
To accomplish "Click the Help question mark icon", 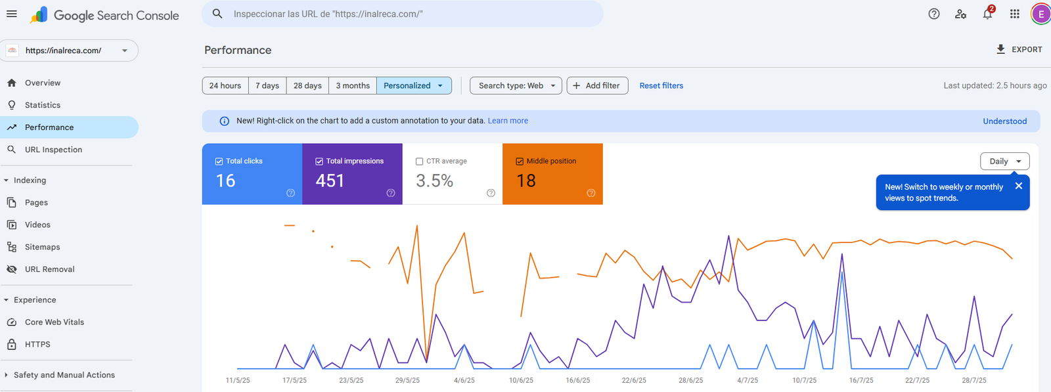I will coord(933,14).
